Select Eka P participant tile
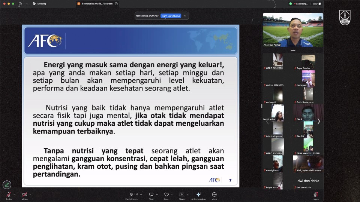Image resolution: width=360 pixels, height=202 pixels. pos(308,113)
